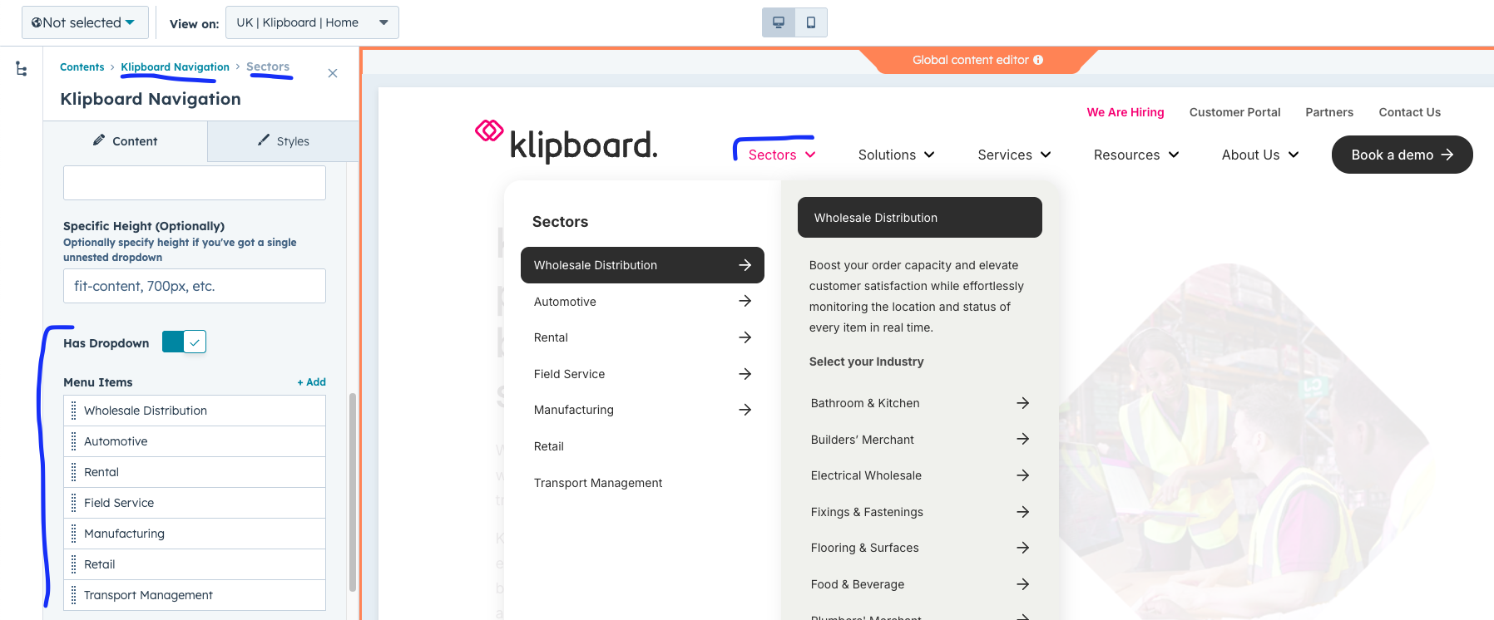The width and height of the screenshot is (1494, 620).
Task: Go to Klipboard Navigation breadcrumb
Action: click(175, 67)
